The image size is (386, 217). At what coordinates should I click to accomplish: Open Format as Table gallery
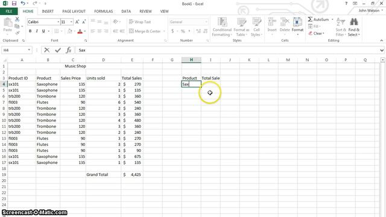[241, 27]
